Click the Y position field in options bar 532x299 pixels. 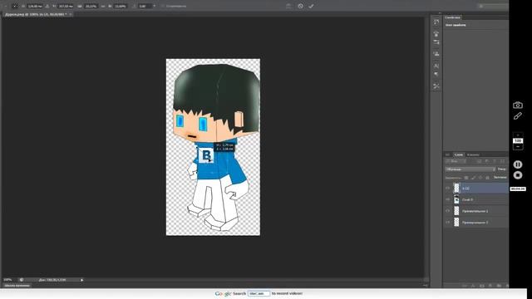click(66, 6)
